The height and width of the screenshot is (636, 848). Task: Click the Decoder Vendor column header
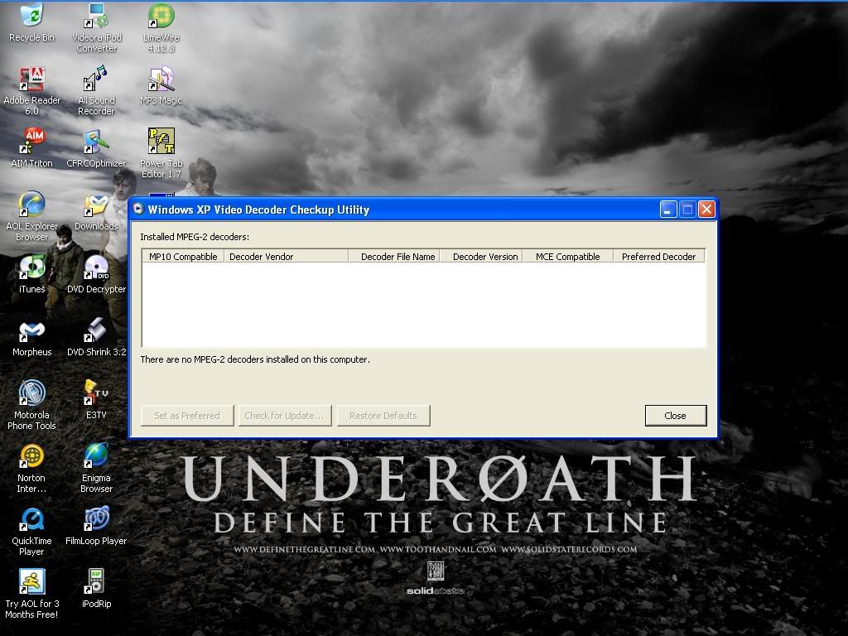pos(286,257)
